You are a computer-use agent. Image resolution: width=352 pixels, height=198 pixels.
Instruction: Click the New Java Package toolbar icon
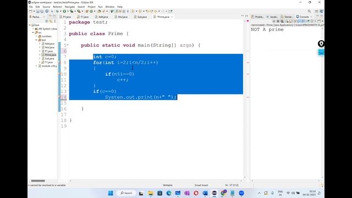(87, 11)
